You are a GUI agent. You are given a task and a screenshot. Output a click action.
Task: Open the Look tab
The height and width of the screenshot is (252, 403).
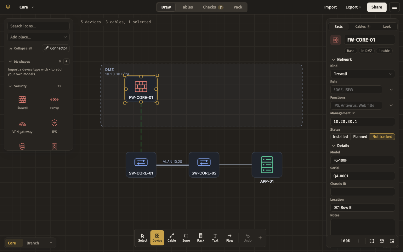pyautogui.click(x=387, y=26)
